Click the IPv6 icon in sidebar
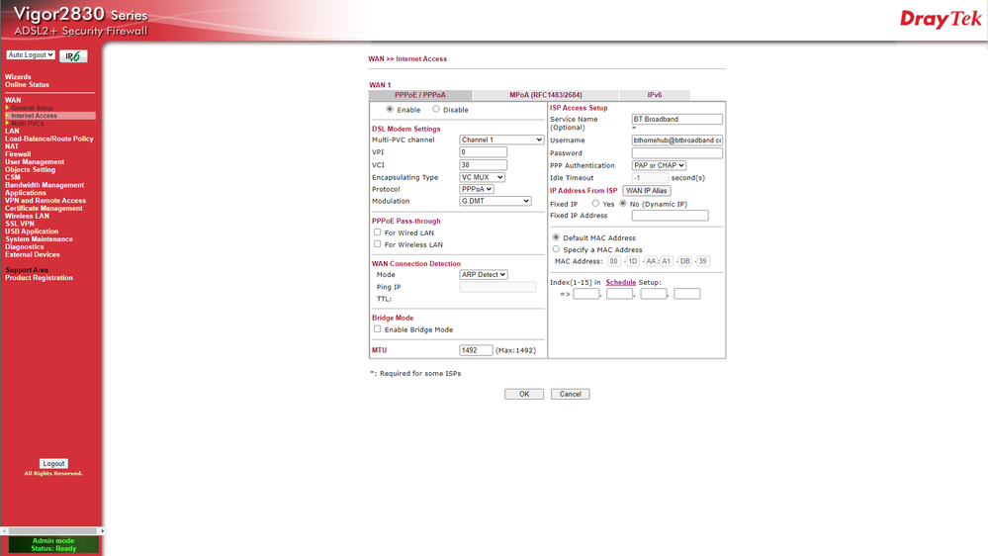The image size is (988, 556). click(x=73, y=56)
